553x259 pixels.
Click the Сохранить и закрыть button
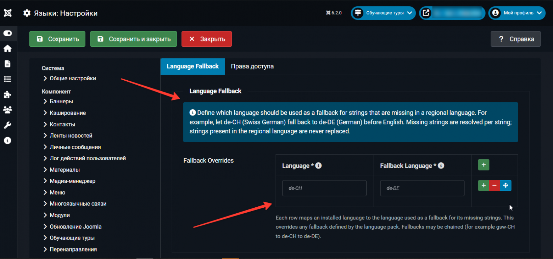(x=134, y=39)
